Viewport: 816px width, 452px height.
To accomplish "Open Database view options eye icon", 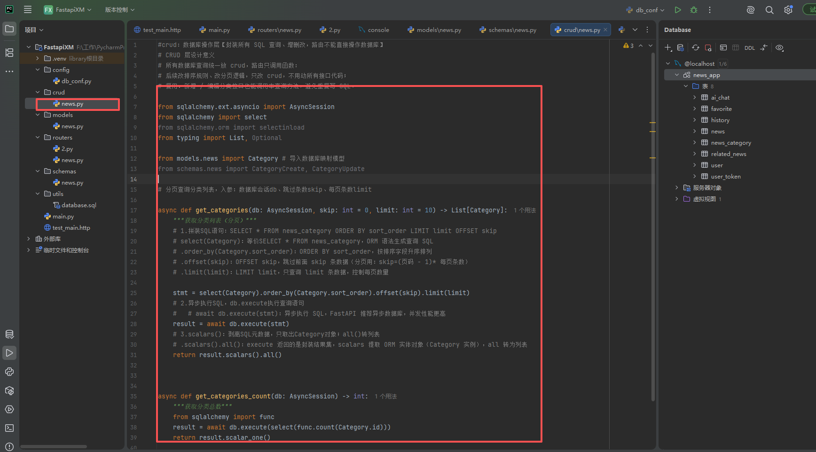I will click(x=779, y=47).
